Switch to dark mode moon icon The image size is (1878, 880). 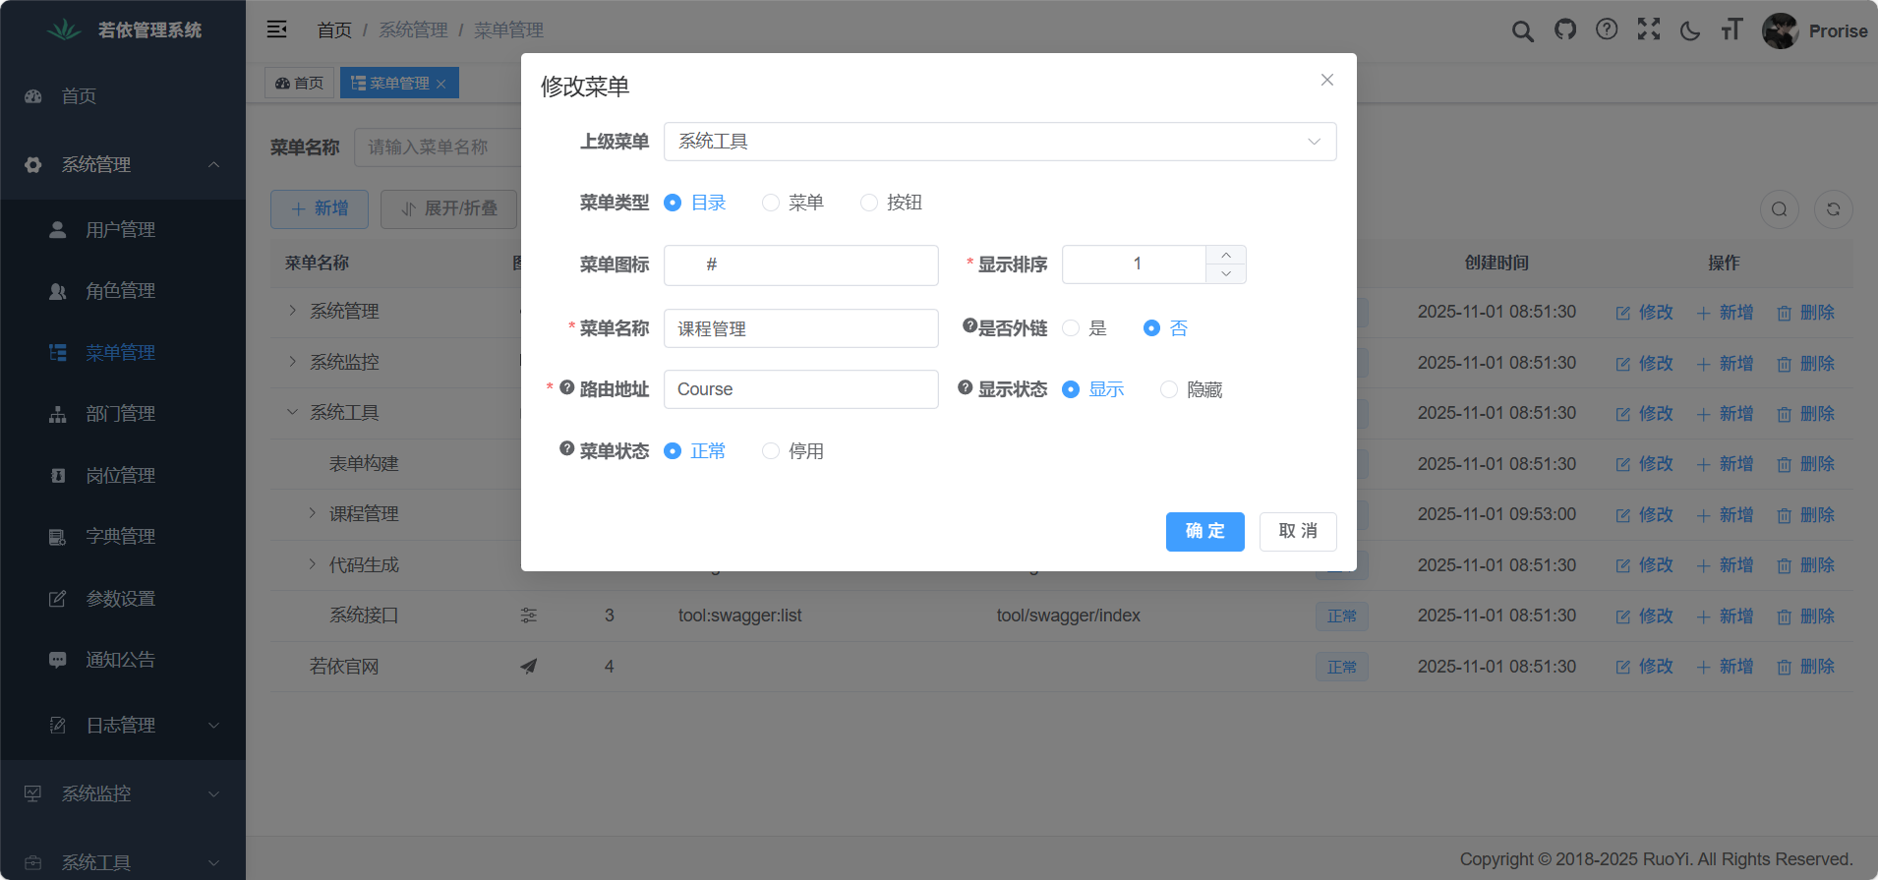[1690, 31]
